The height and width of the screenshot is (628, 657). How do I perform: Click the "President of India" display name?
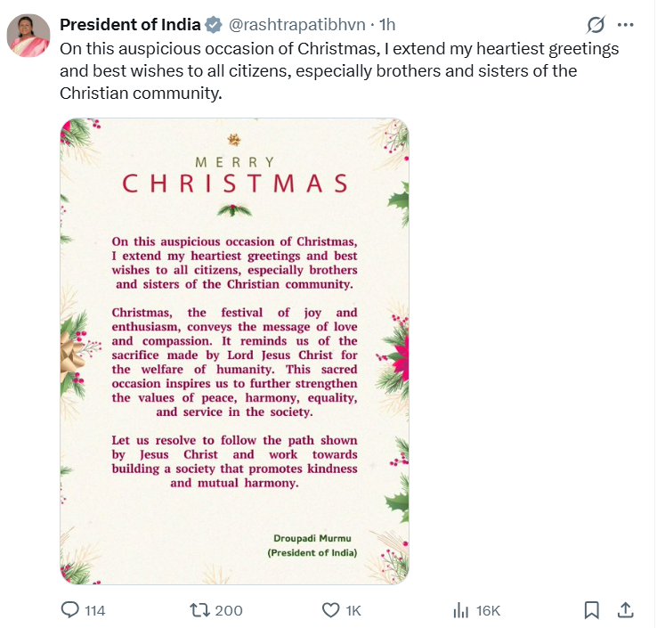(x=130, y=24)
